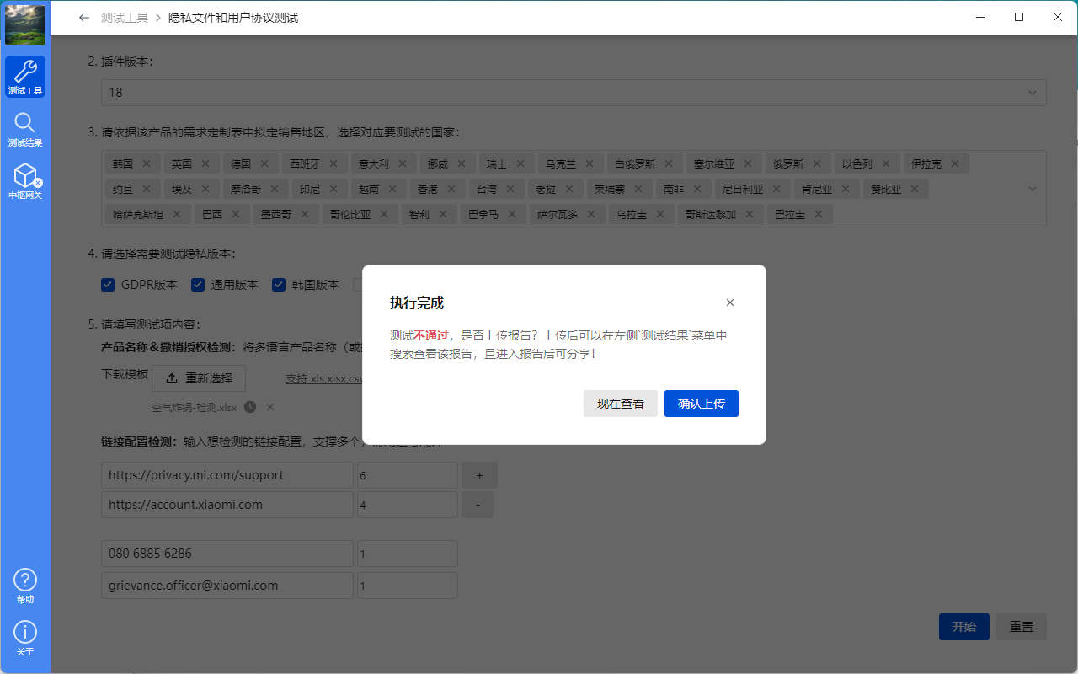Remove the 巴拉圭 country tag

pos(819,215)
